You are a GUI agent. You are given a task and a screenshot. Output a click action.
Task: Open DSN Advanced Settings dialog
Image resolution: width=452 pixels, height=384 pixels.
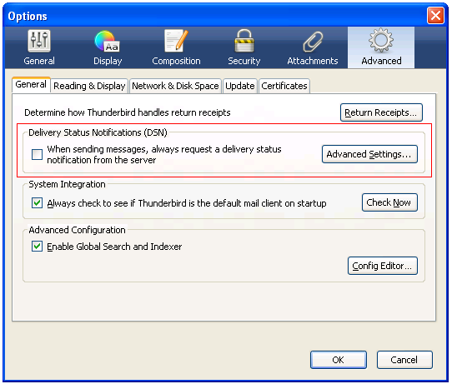coord(369,154)
